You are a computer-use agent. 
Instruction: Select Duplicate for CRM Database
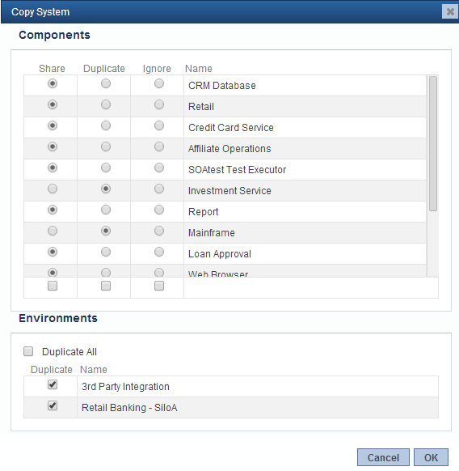pos(106,83)
